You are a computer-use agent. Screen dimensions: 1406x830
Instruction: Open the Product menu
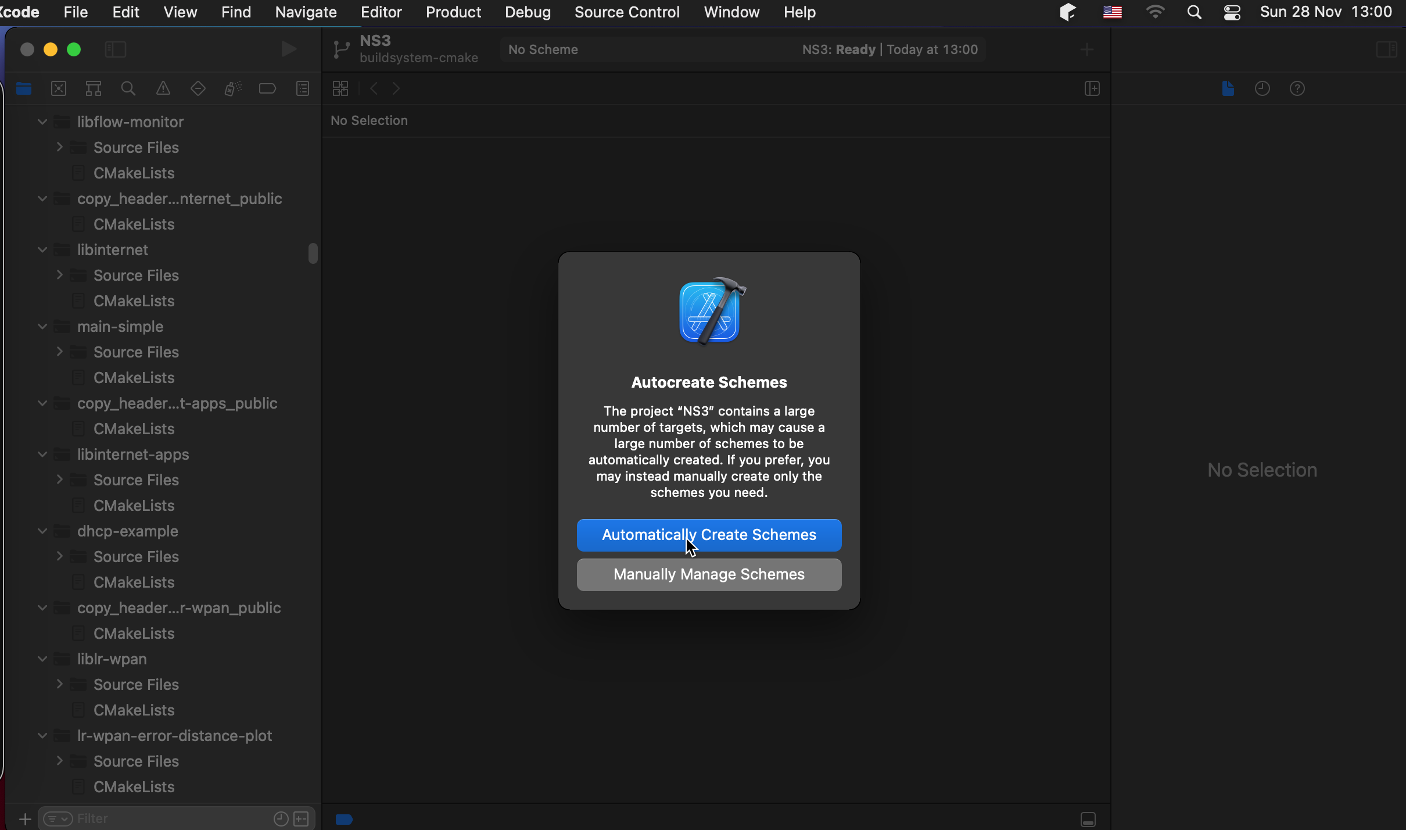coord(453,12)
